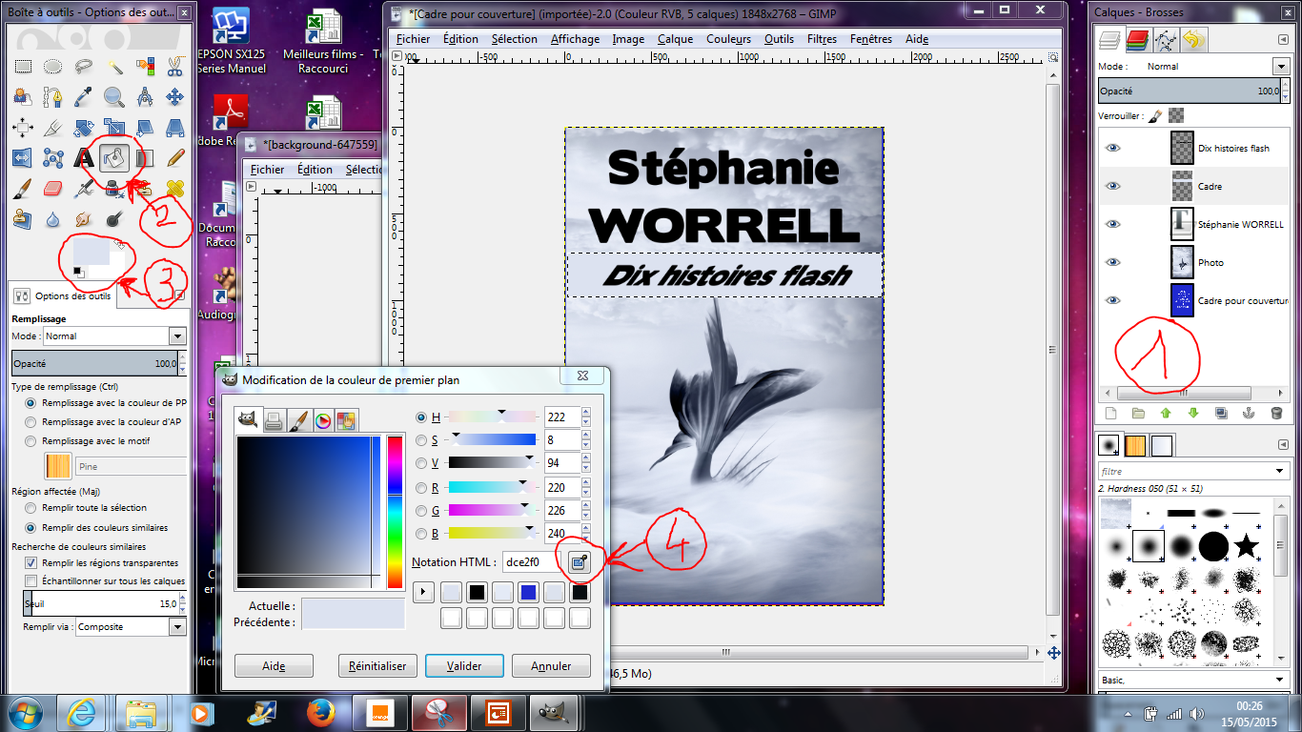This screenshot has width=1302, height=732.
Task: Click the eyedropper button beside Notation HTML
Action: click(x=579, y=562)
